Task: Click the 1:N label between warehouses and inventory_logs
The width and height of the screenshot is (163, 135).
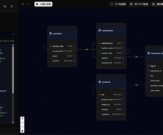Action: (x=136, y=57)
